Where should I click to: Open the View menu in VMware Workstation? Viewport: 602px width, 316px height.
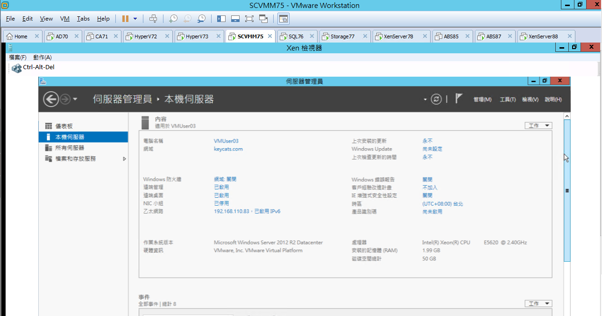46,19
